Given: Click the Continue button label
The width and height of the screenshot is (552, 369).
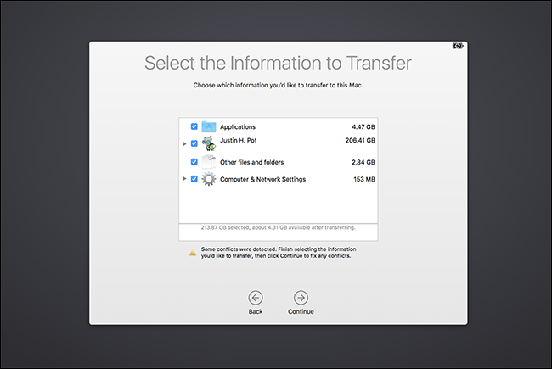Looking at the screenshot, I should coord(301,311).
